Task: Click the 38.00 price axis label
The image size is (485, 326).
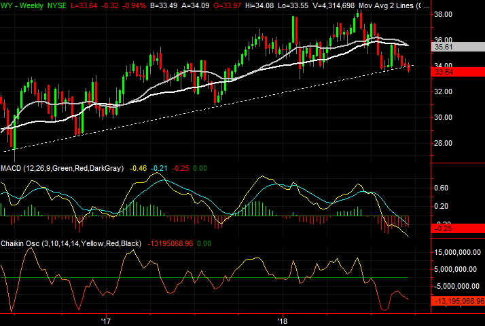Action: 444,14
